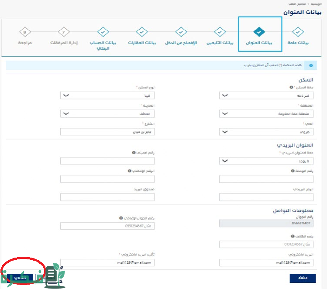Click الرئيسية breadcrumb link
Image resolution: width=327 pixels, height=289 pixels.
316,4
